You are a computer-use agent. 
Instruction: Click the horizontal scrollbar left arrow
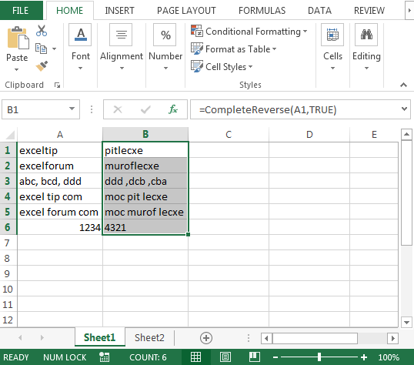267,338
